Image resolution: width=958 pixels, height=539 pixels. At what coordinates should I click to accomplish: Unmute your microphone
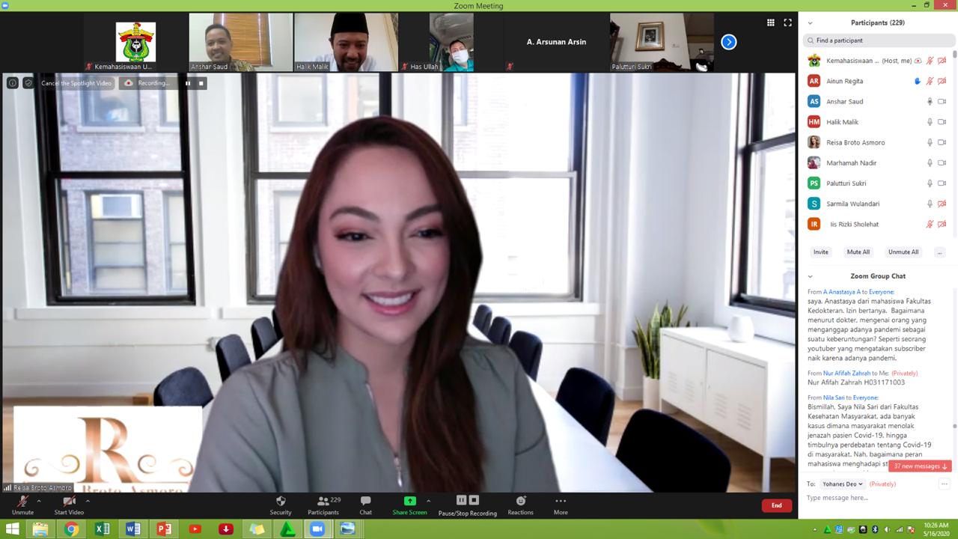coord(22,502)
